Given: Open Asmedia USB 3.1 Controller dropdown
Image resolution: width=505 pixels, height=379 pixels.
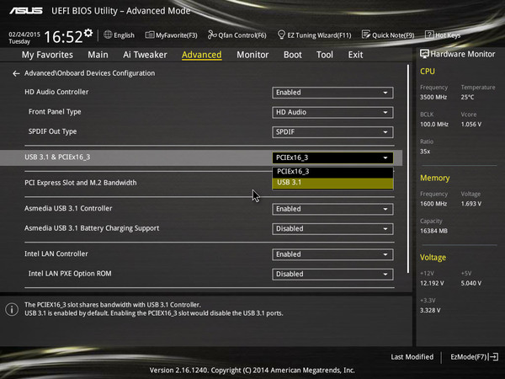Looking at the screenshot, I should tap(332, 209).
